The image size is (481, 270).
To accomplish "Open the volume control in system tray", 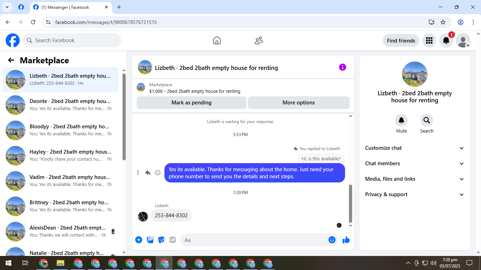I will click(x=433, y=263).
